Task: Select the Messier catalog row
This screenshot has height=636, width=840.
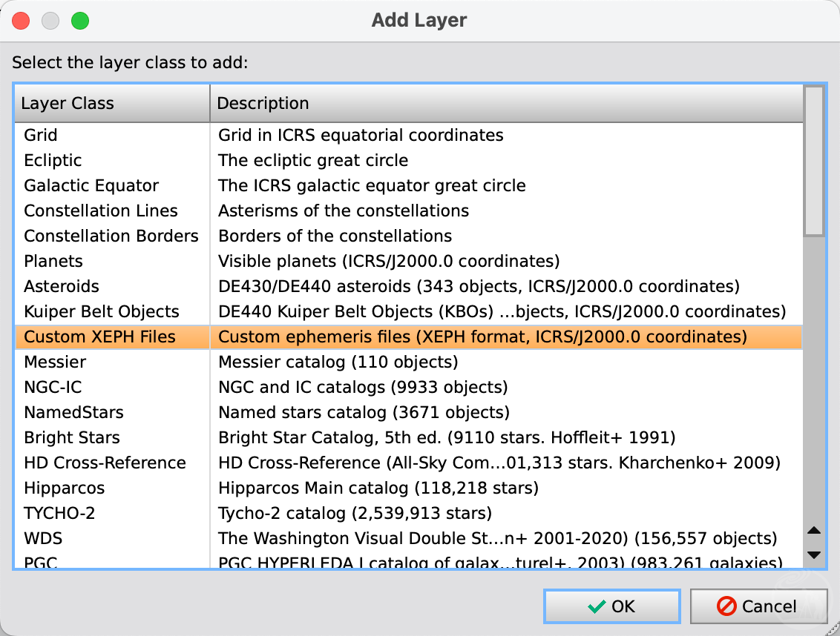Action: click(x=55, y=362)
